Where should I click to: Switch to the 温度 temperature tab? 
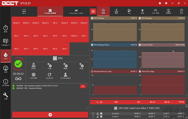pos(116,11)
